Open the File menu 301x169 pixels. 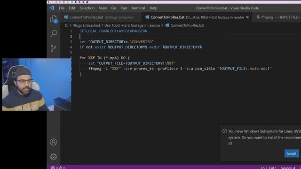(62, 8)
